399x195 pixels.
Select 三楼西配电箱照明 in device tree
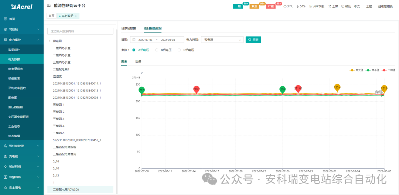coord(65,147)
